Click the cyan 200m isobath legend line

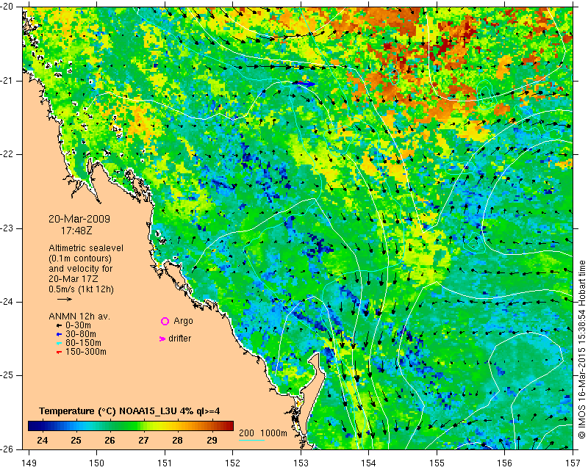click(x=252, y=440)
